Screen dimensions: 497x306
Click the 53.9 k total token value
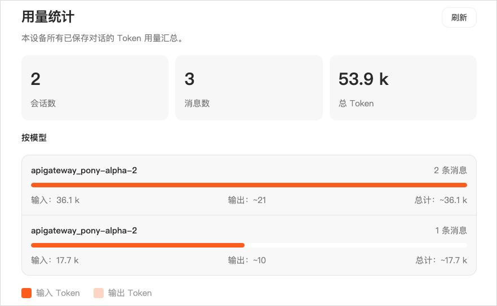[363, 79]
